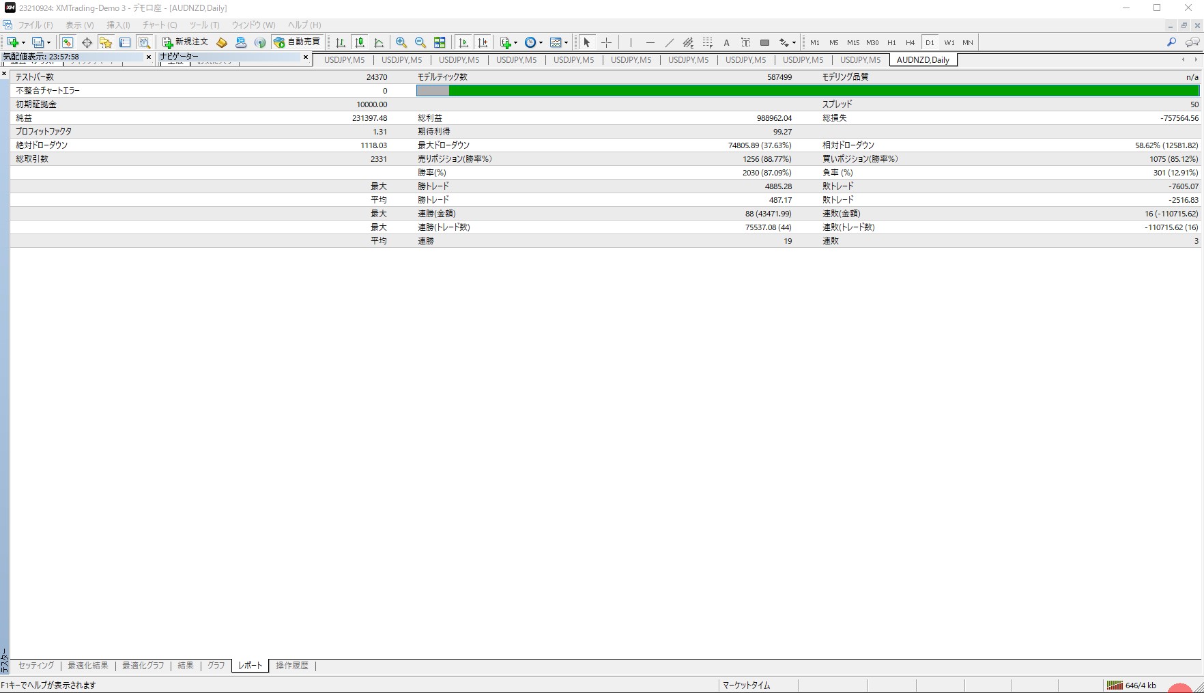The image size is (1204, 693).
Task: Toggle the 自動売買 auto trading button
Action: point(297,42)
